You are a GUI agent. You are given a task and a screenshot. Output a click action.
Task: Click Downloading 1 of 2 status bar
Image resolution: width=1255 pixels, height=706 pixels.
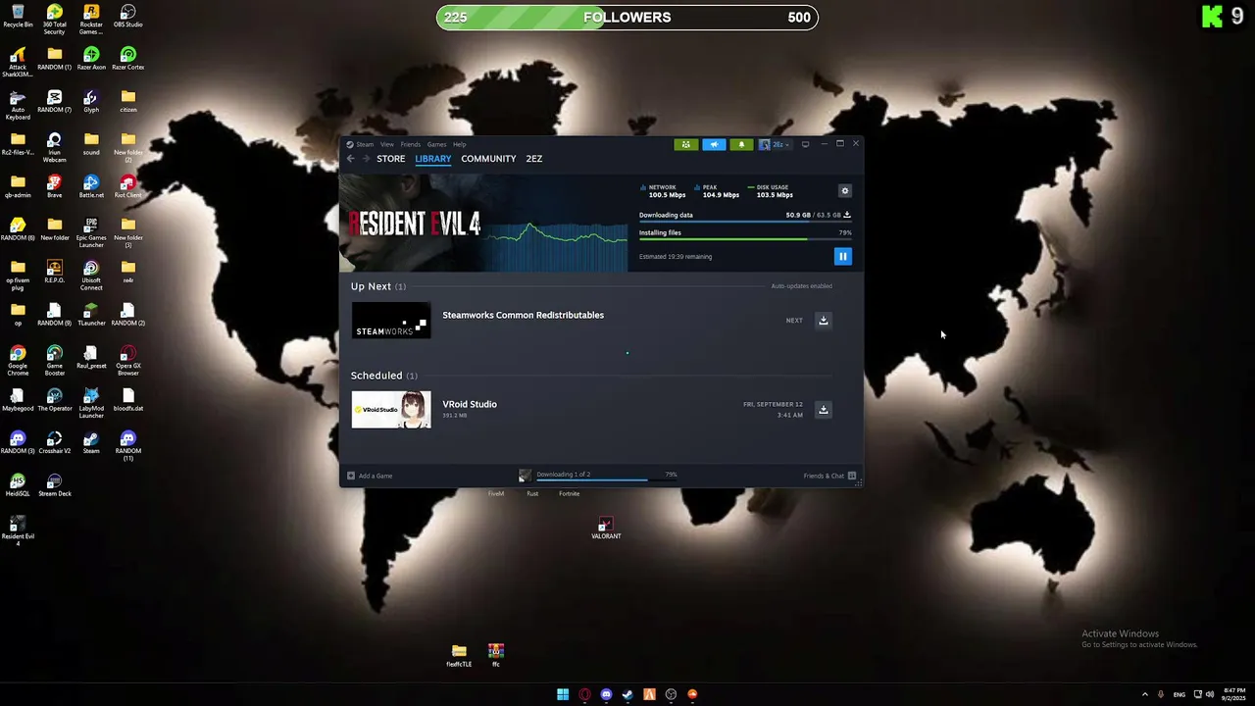[598, 476]
